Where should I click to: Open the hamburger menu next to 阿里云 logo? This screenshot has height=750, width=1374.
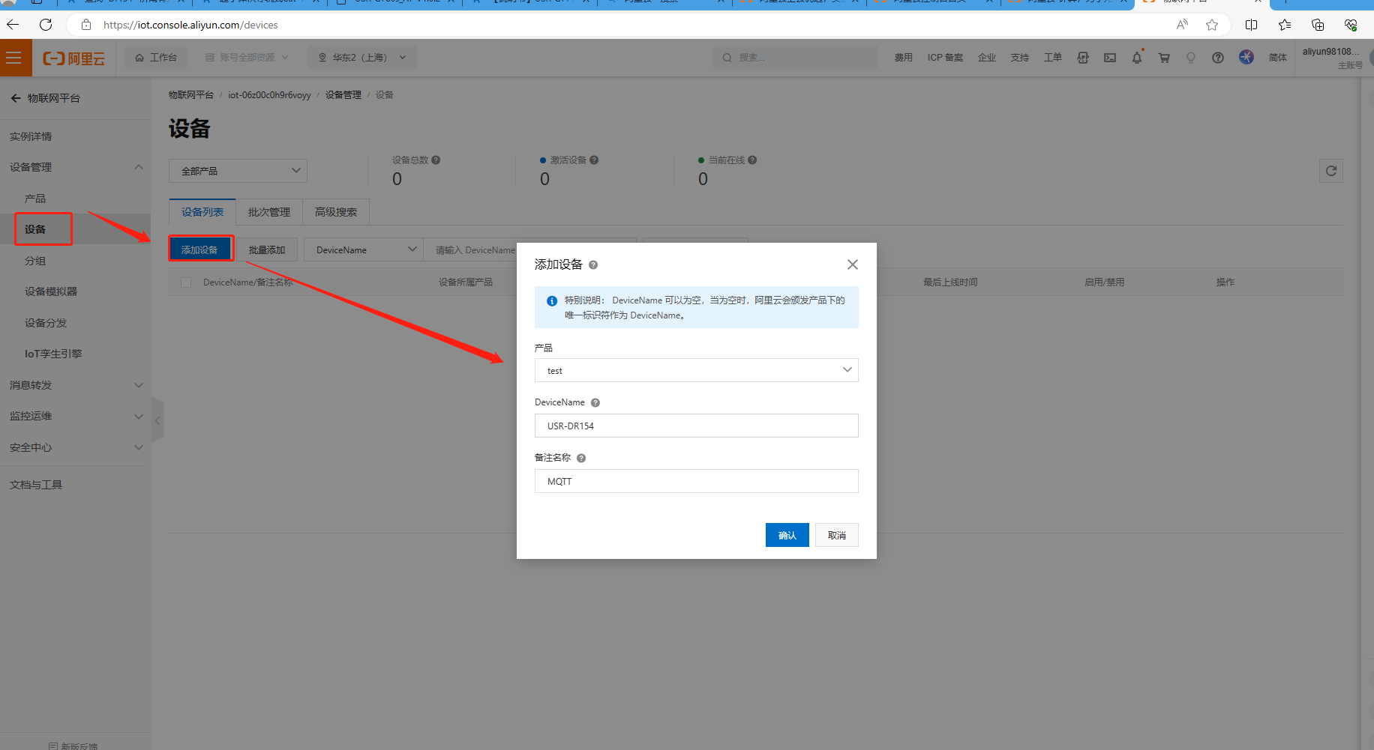14,58
